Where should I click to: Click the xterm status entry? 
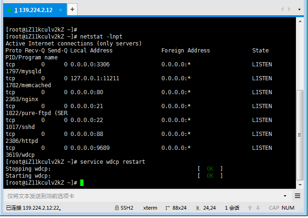click(150, 208)
